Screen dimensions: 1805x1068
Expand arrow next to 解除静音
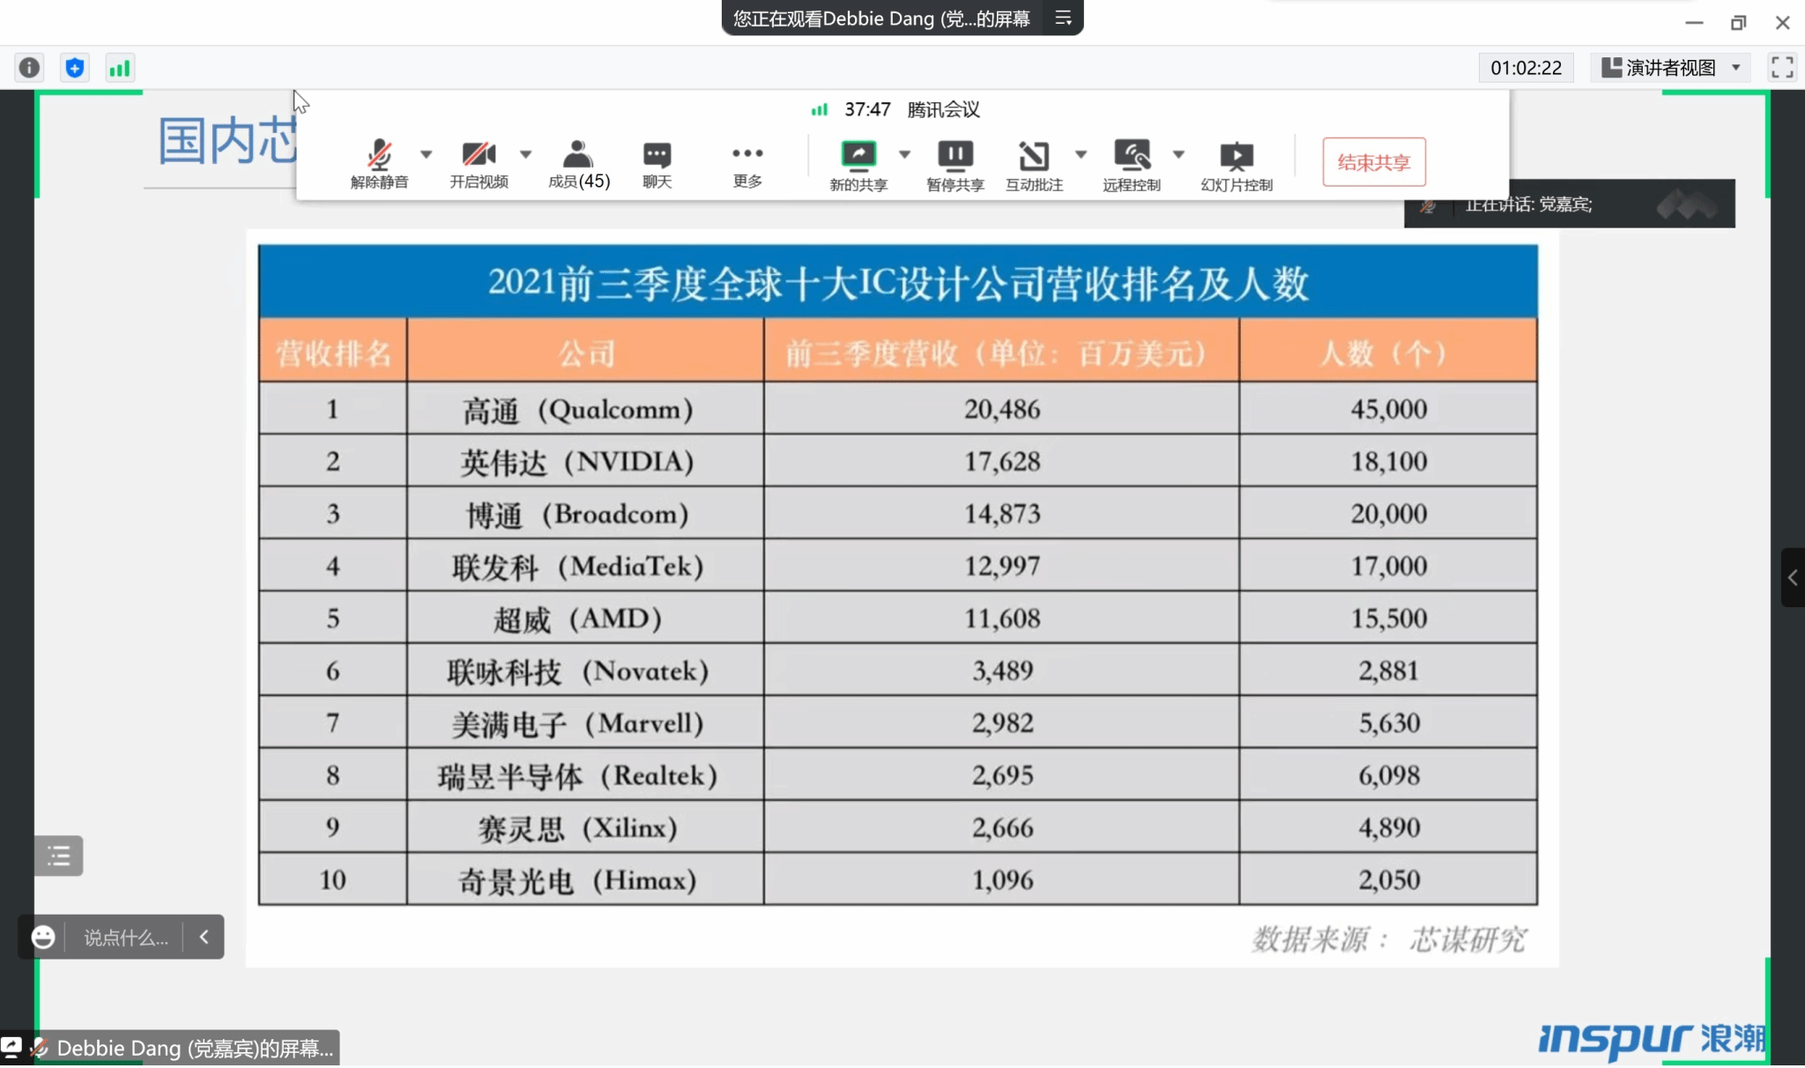click(x=427, y=154)
